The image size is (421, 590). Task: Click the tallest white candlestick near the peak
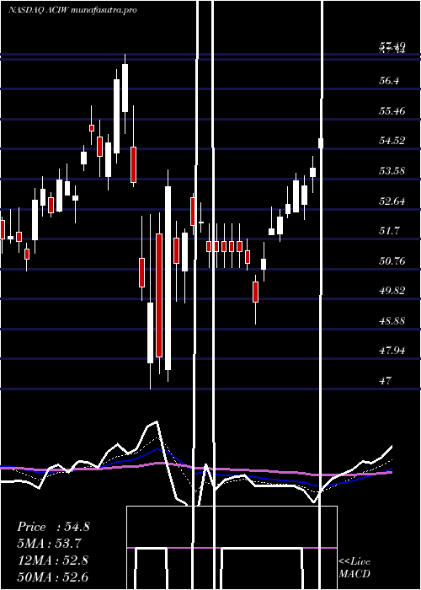coord(117,116)
